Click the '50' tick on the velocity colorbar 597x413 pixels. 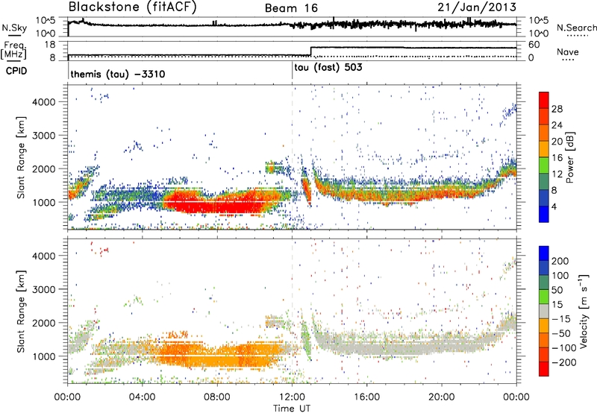(x=557, y=290)
